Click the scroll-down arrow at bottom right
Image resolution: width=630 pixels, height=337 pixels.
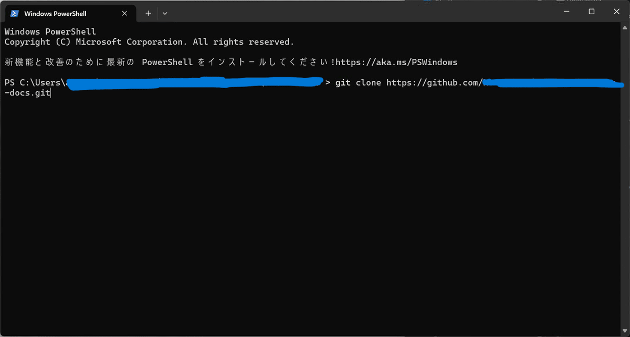(625, 331)
